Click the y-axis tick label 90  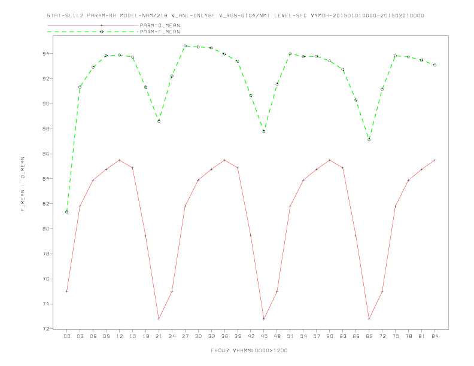pos(46,104)
